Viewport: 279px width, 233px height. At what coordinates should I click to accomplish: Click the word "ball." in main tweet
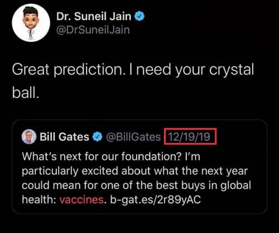pos(26,93)
